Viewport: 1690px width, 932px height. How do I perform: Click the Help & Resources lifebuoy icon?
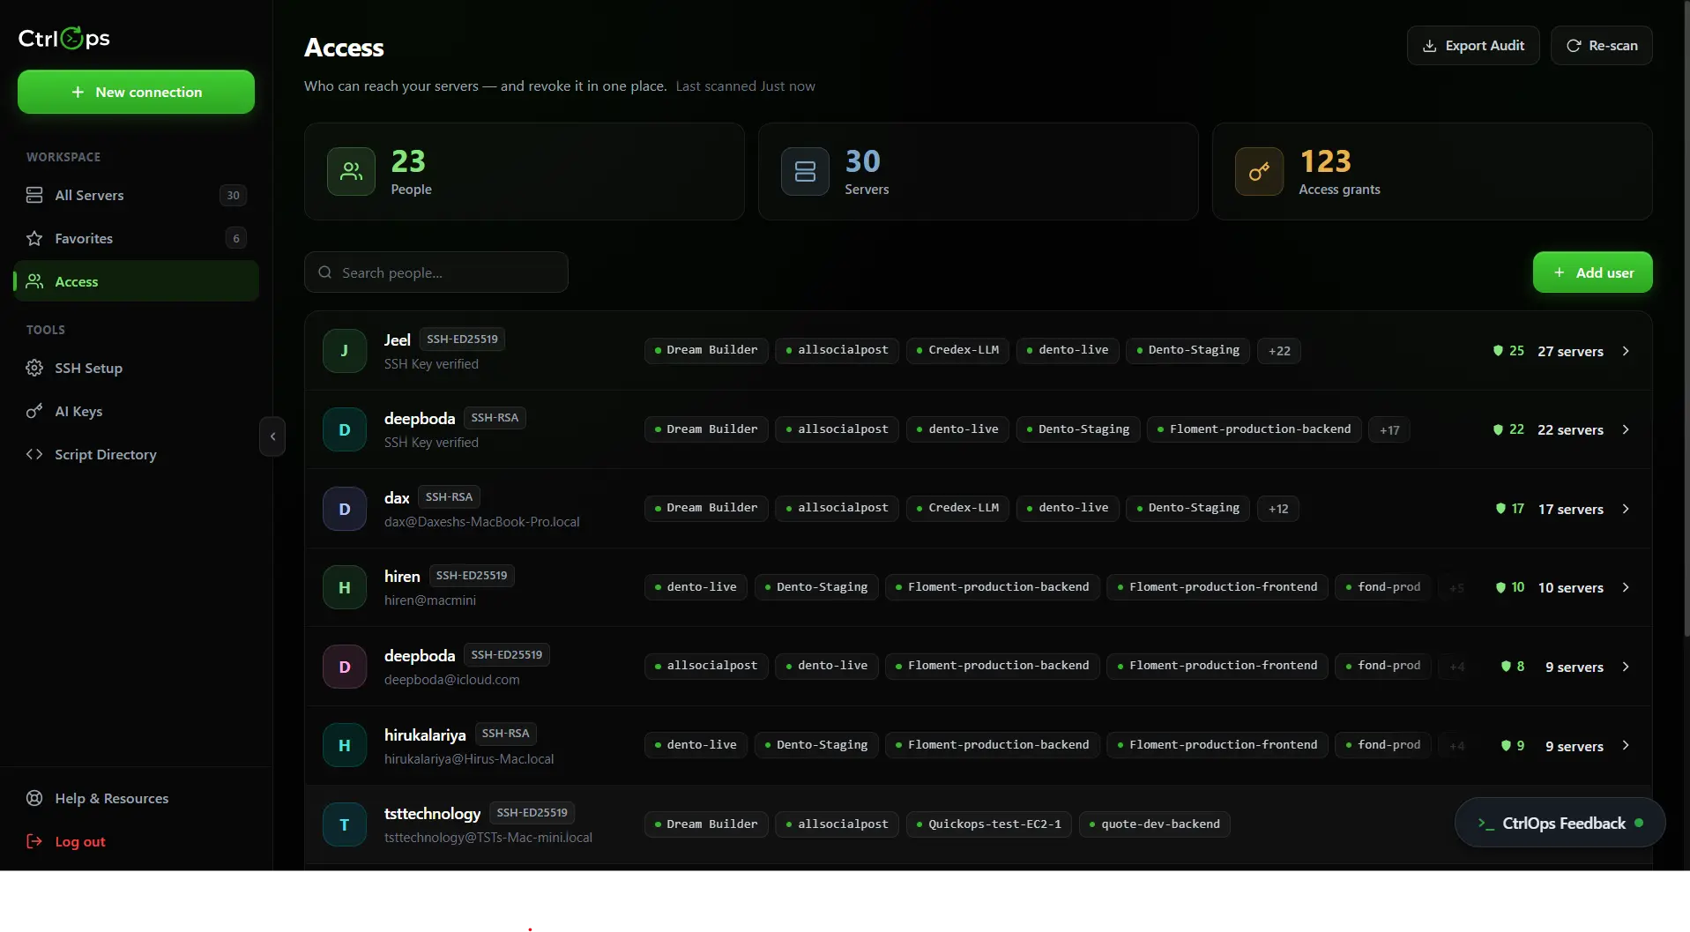tap(34, 798)
